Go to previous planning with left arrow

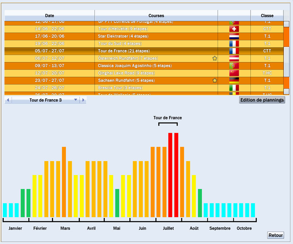[8, 100]
